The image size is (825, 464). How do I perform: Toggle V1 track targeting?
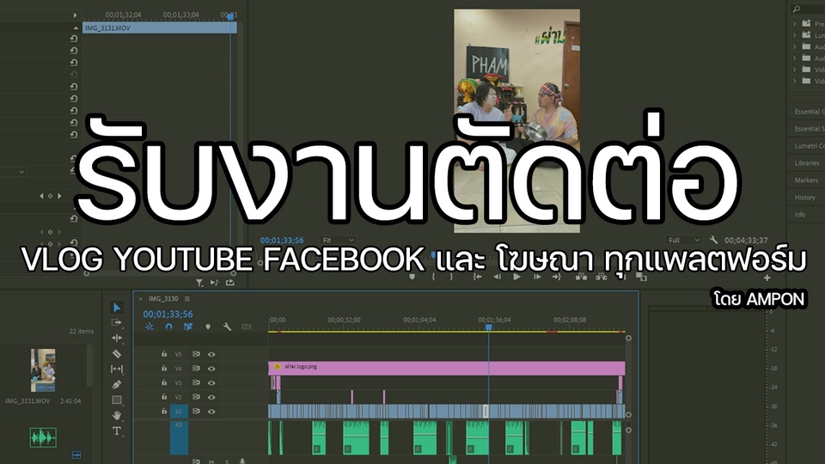click(x=179, y=412)
